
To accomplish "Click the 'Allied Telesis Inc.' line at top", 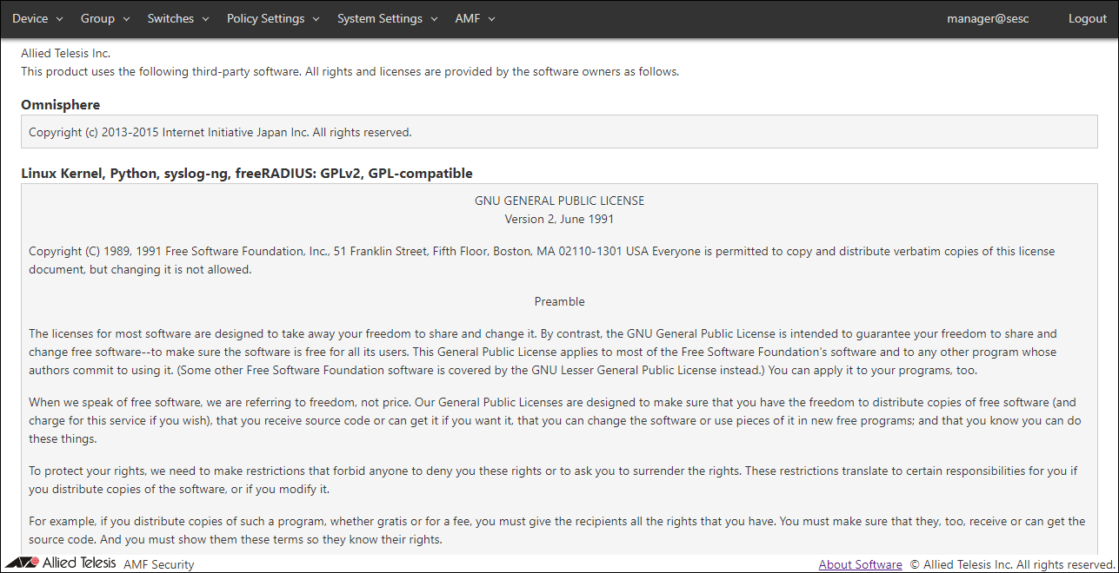I will tap(65, 53).
